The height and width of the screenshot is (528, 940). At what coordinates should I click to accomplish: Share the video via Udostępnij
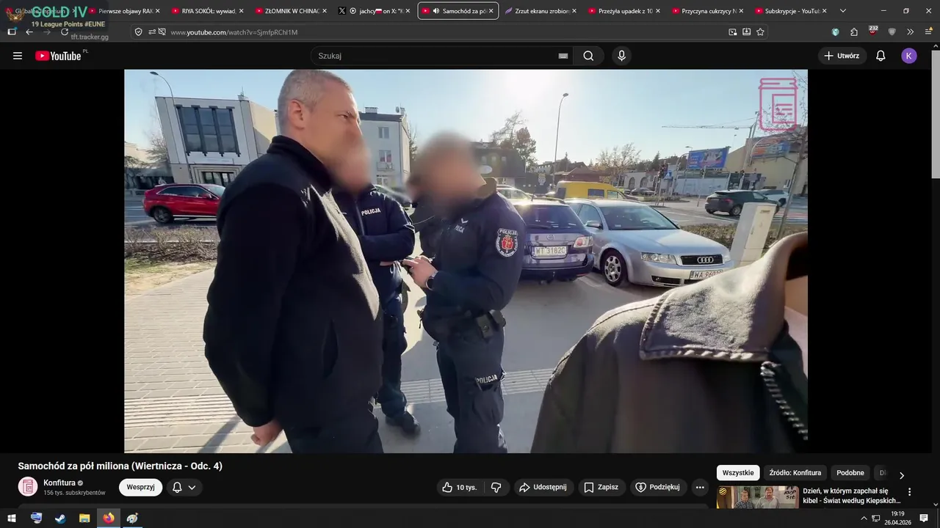(543, 487)
